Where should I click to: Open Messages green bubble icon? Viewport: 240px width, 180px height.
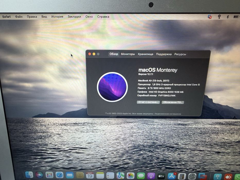pos(141,176)
